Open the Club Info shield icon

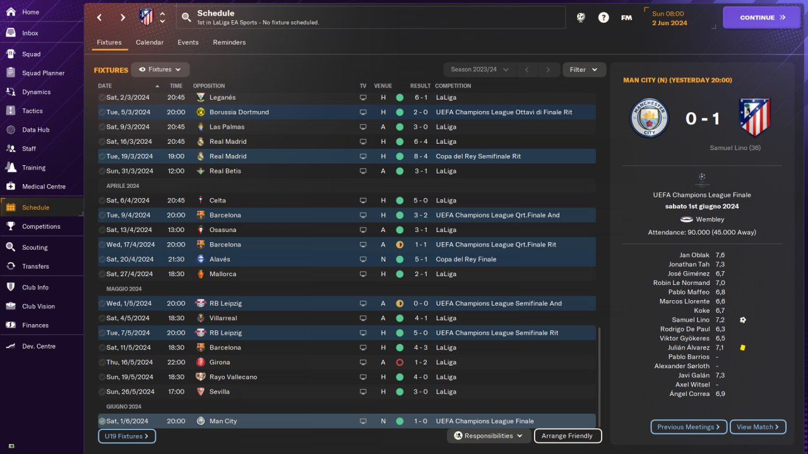coord(11,287)
